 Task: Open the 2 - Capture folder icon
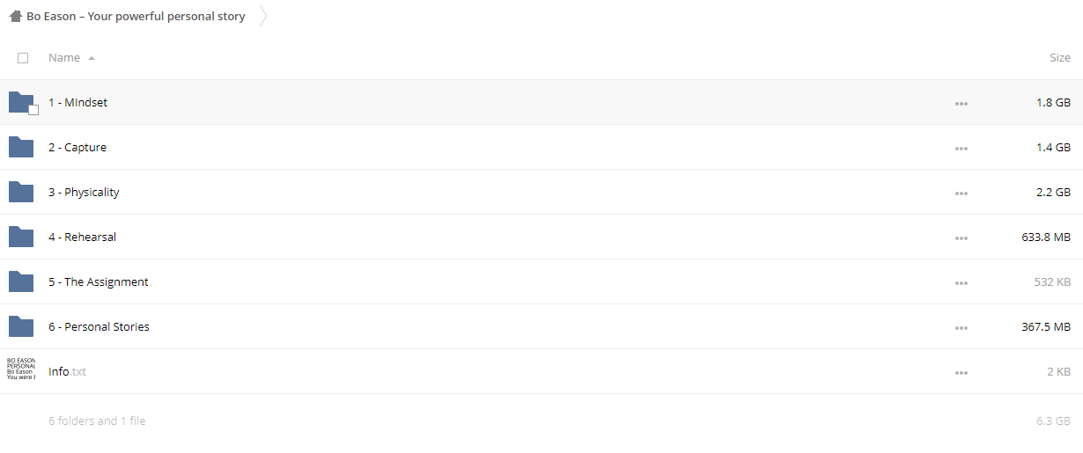coord(21,147)
